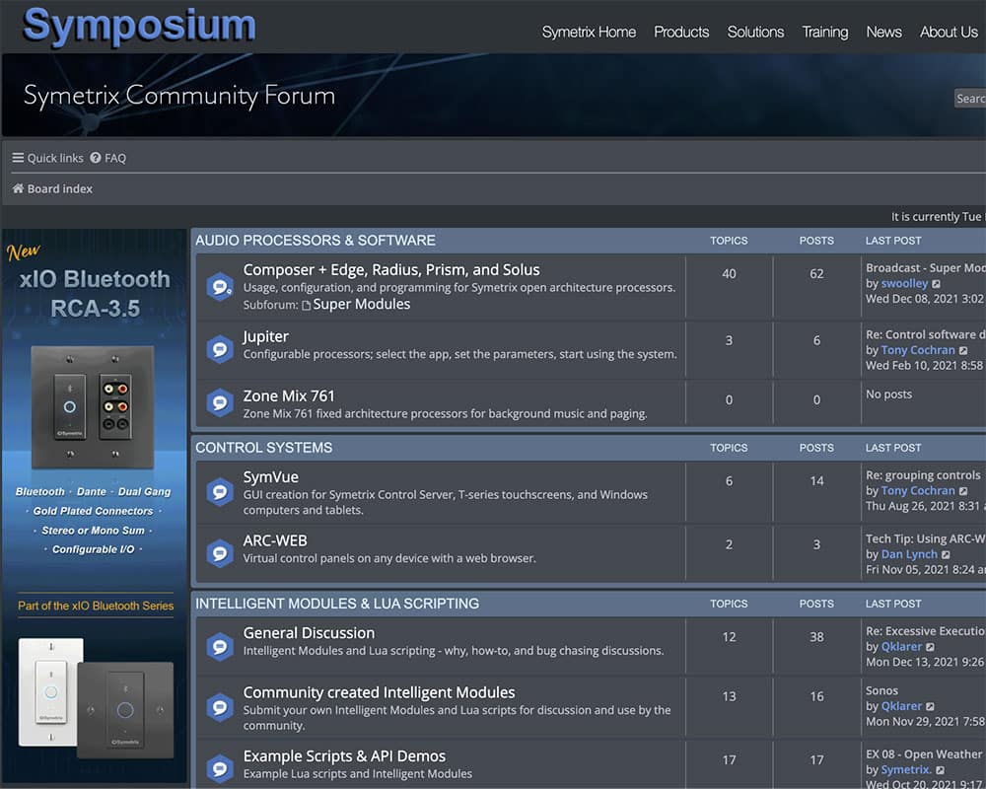
Task: Click the Super Modules subforum page icon
Action: (x=307, y=305)
